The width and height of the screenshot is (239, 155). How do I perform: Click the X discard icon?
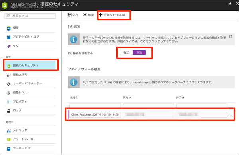pos(85,15)
